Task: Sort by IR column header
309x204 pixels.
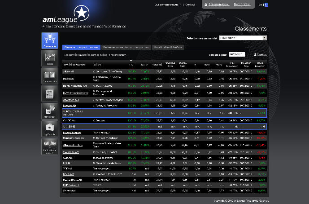Action: click(195, 65)
